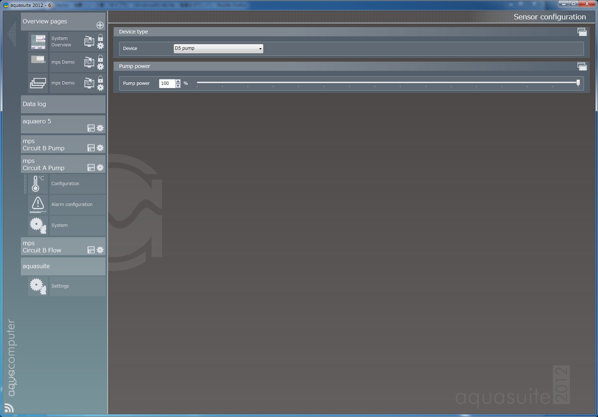Click the gears icon beside Settings
The height and width of the screenshot is (417, 598).
[x=38, y=286]
